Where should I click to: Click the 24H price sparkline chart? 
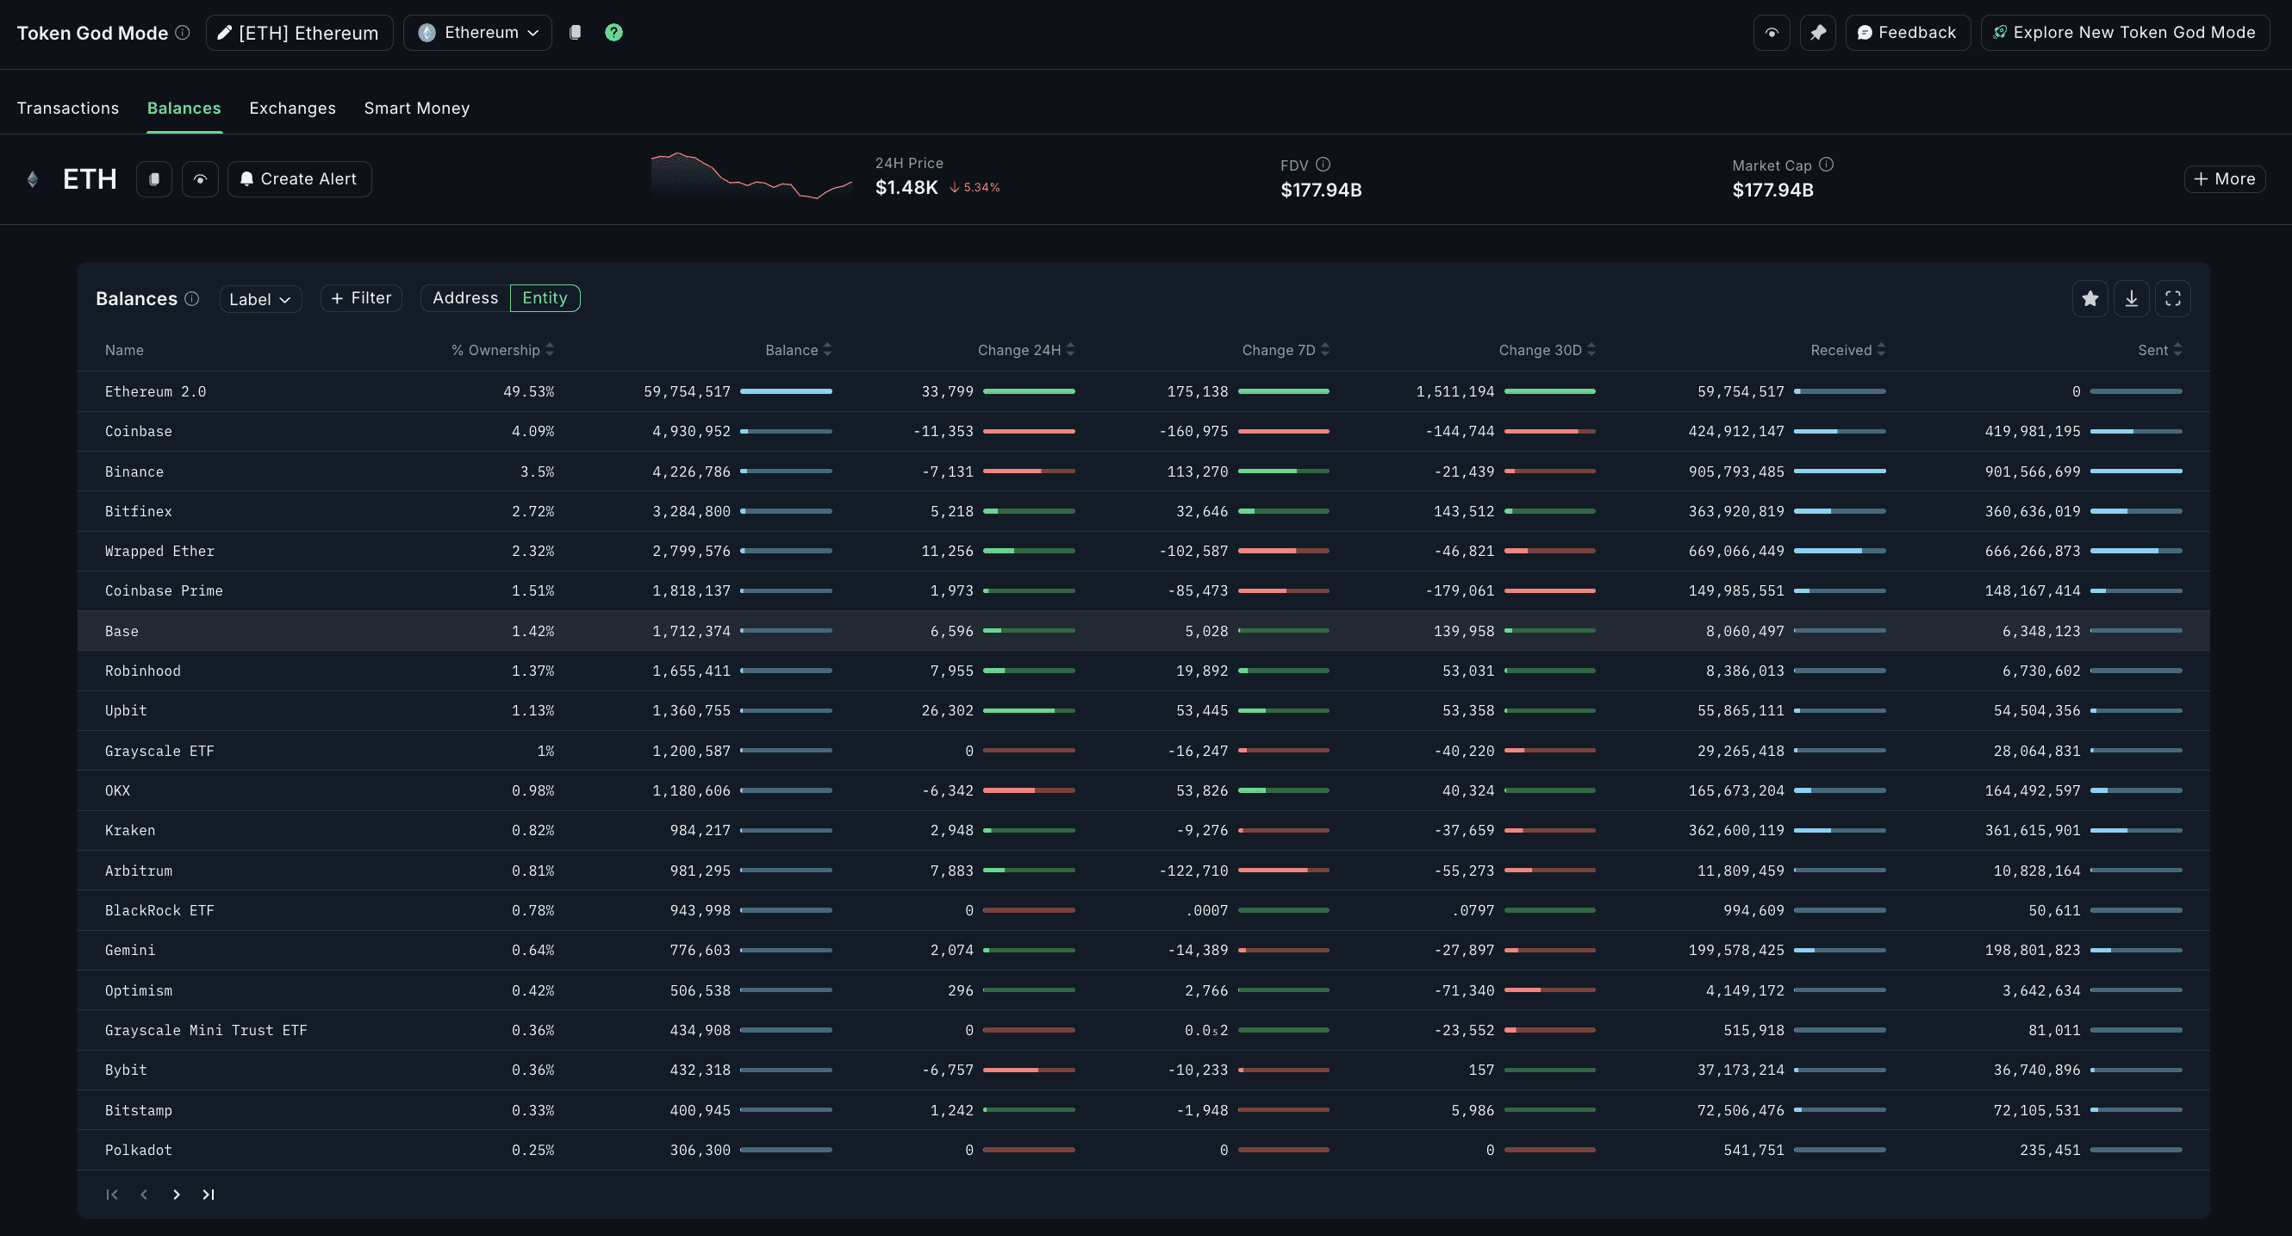point(751,176)
